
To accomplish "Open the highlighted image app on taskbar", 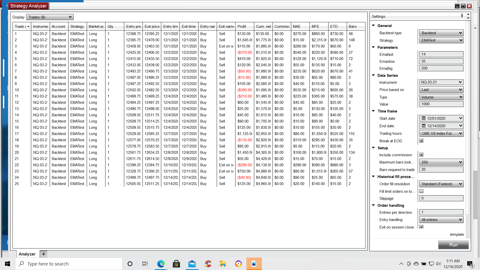I will coord(254,264).
